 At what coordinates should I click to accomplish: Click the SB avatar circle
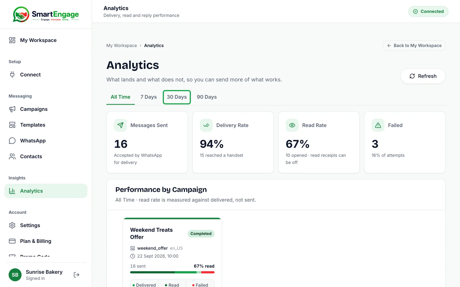[x=15, y=275]
